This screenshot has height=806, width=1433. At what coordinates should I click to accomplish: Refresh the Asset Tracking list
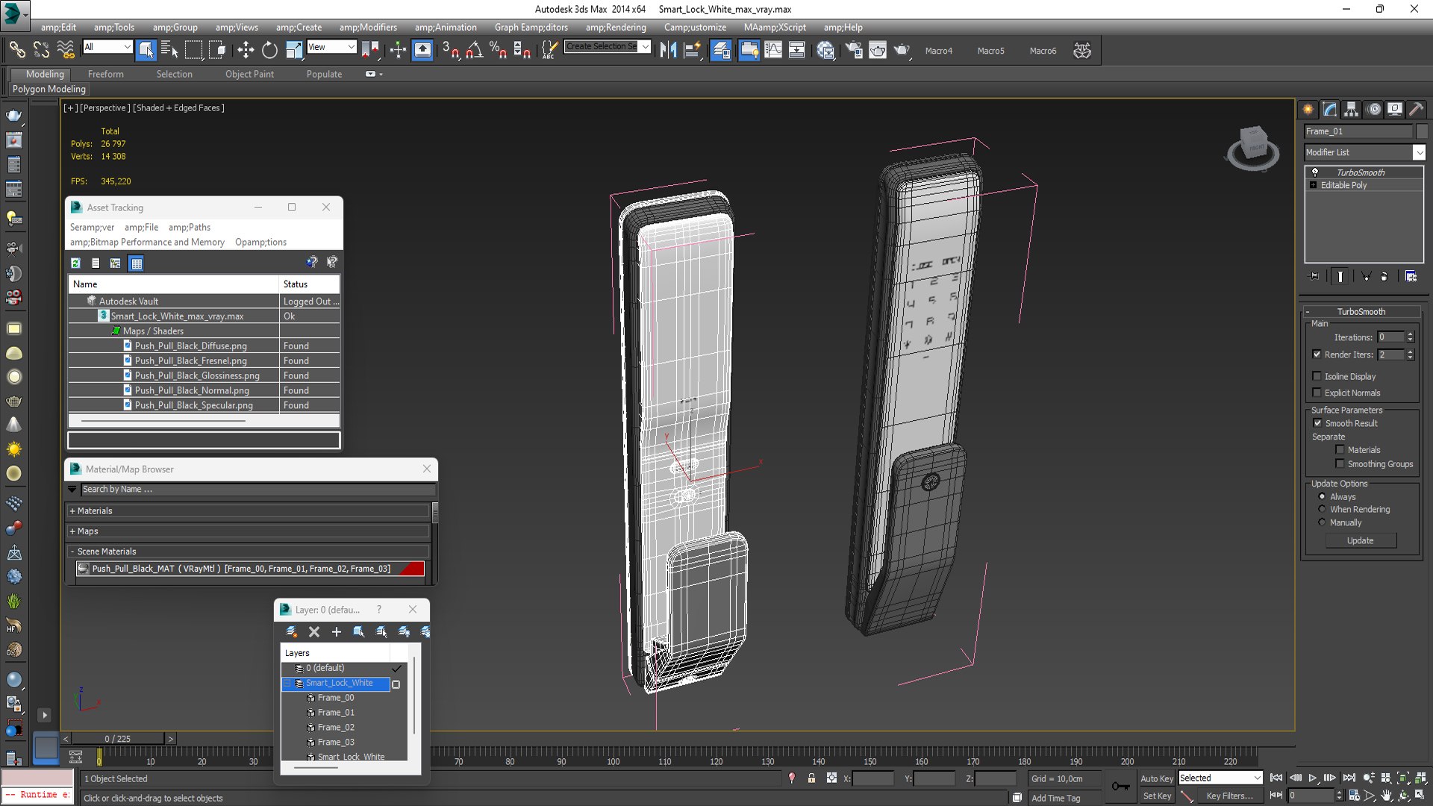[75, 263]
